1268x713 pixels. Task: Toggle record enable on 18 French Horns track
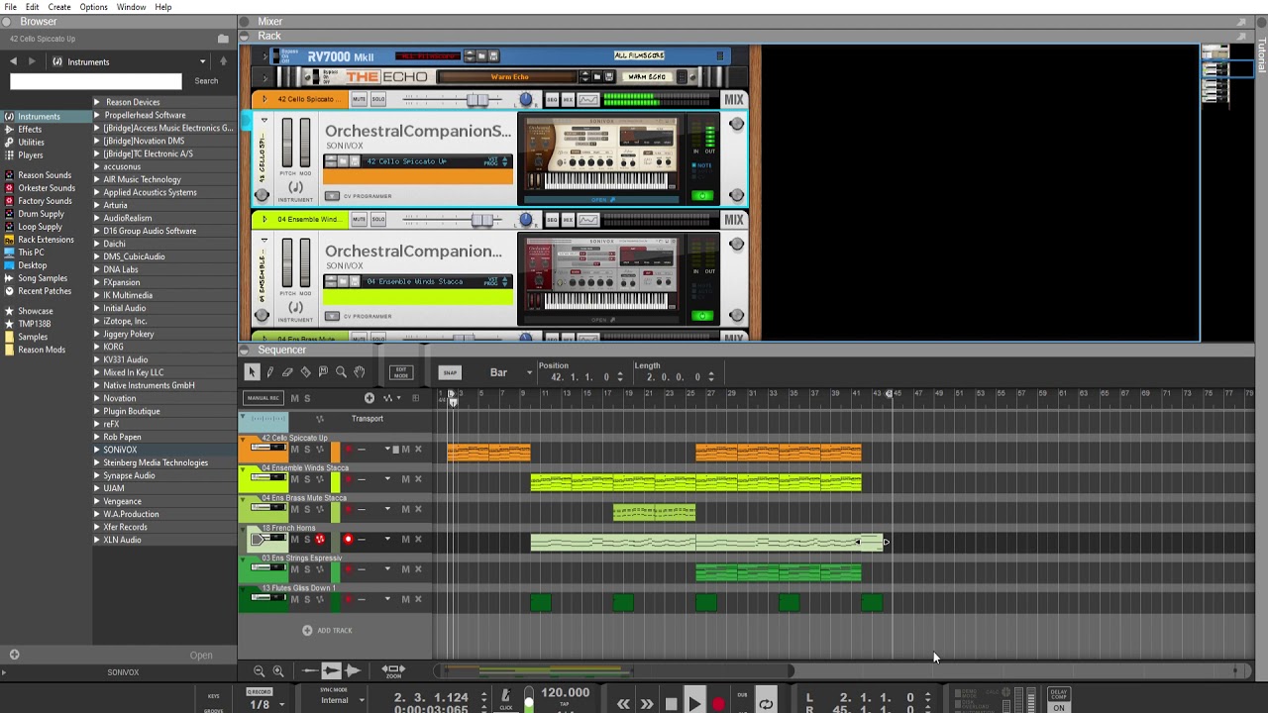pyautogui.click(x=348, y=540)
